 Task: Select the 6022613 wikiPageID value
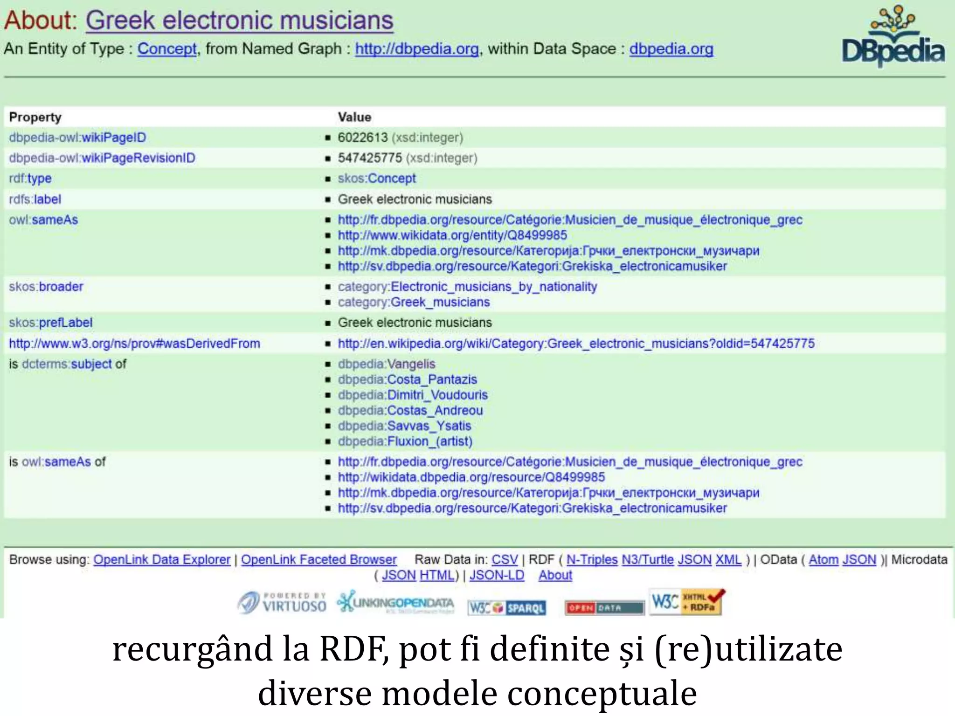pyautogui.click(x=363, y=138)
